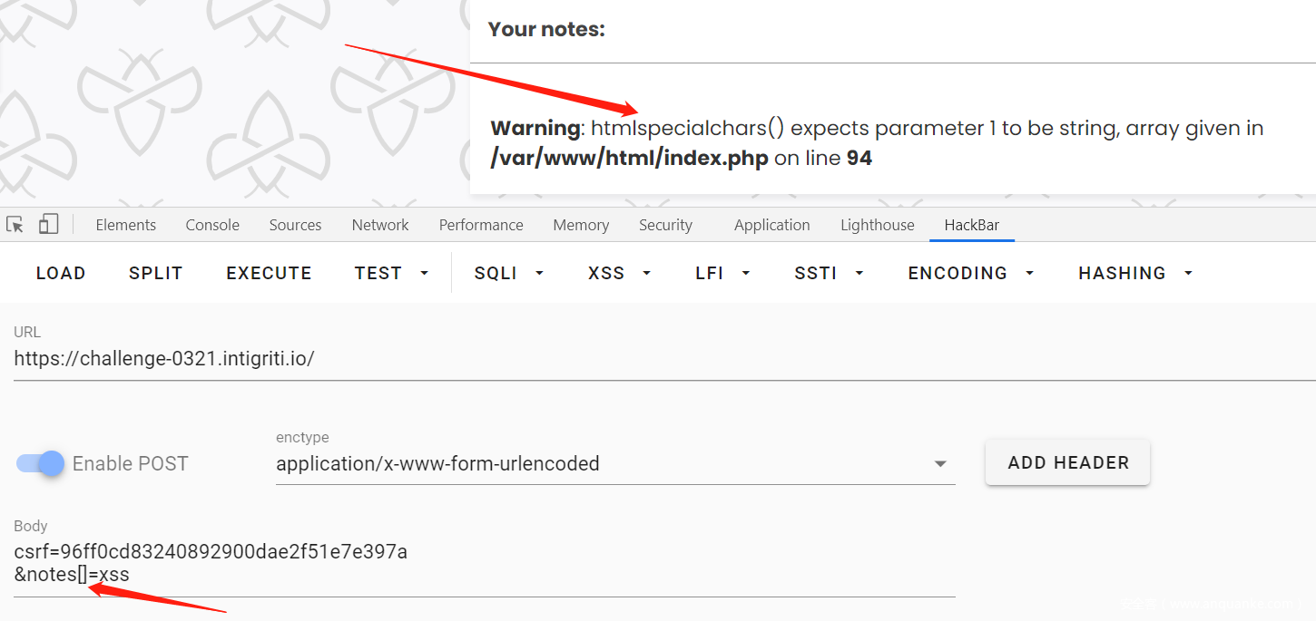Screen dimensions: 1316x621
Task: Click the inspect element picker icon
Action: [x=15, y=225]
